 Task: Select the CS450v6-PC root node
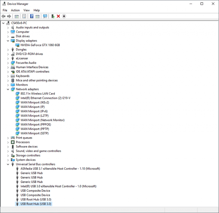(x=19, y=23)
